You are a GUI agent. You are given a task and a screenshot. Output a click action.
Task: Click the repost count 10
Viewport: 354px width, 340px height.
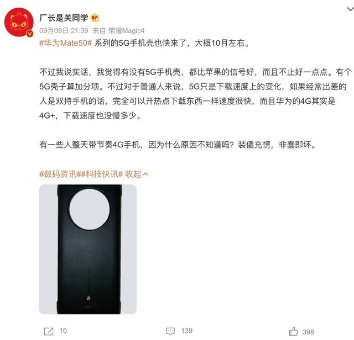[x=63, y=331]
